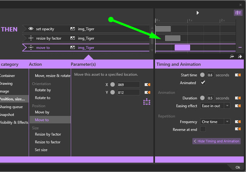Play the timeline preview
The image size is (246, 172).
[x=198, y=13]
